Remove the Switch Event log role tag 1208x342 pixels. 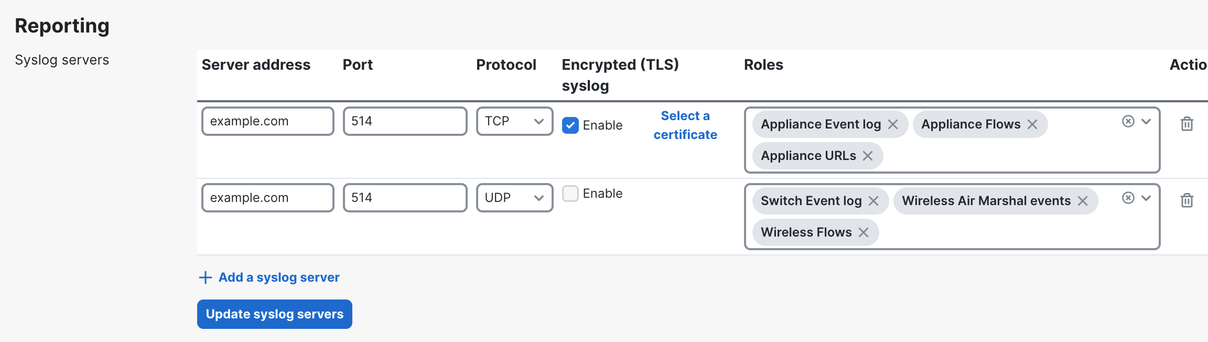873,201
